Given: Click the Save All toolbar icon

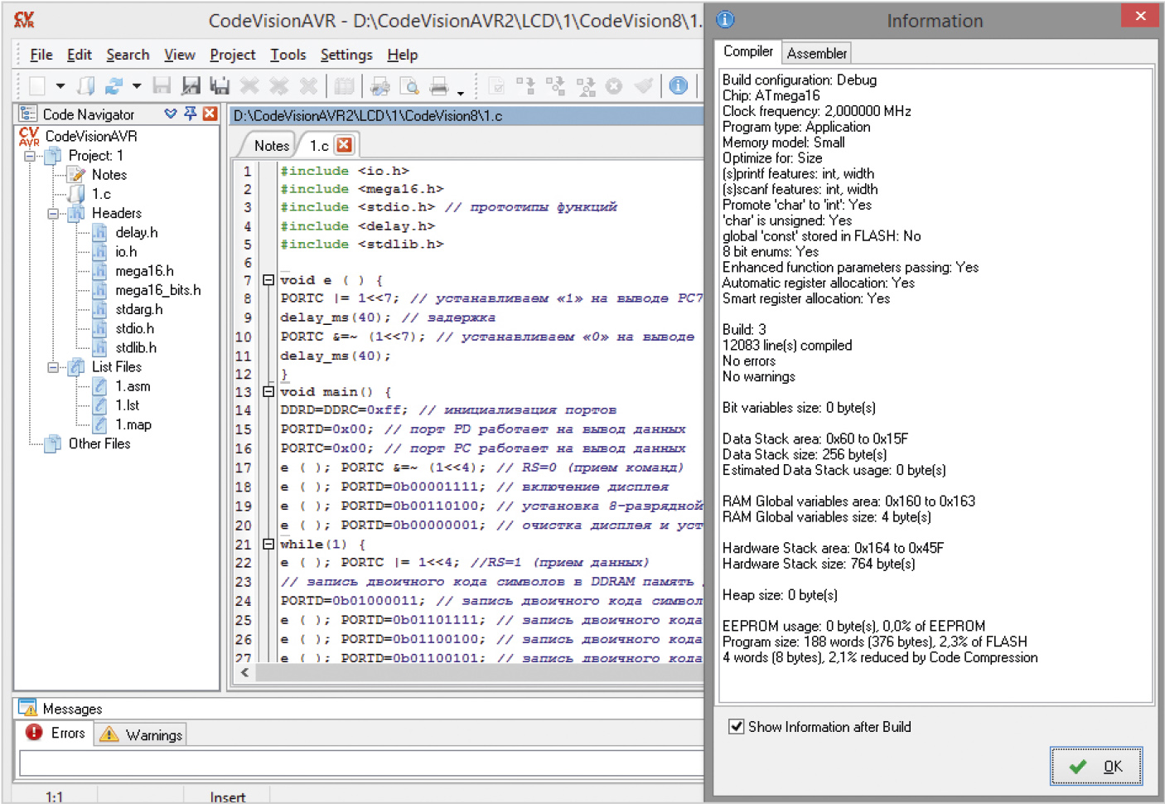Looking at the screenshot, I should (220, 85).
